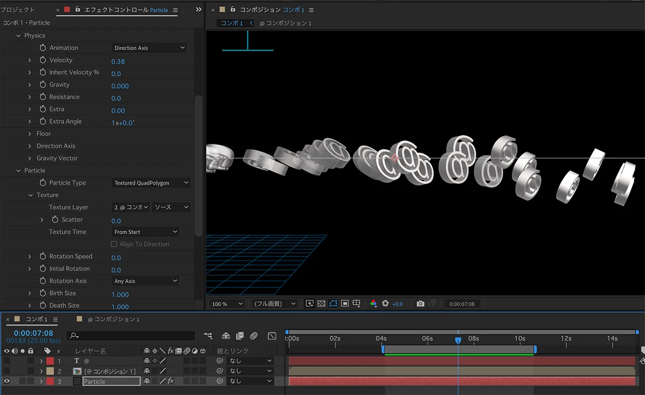Toggle fast previews icon in viewer toolbar

click(x=310, y=303)
